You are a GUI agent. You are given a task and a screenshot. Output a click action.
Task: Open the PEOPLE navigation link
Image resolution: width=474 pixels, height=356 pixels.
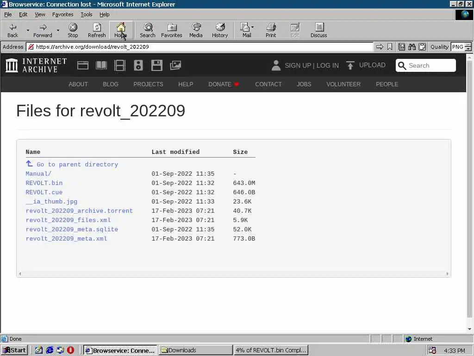(387, 84)
